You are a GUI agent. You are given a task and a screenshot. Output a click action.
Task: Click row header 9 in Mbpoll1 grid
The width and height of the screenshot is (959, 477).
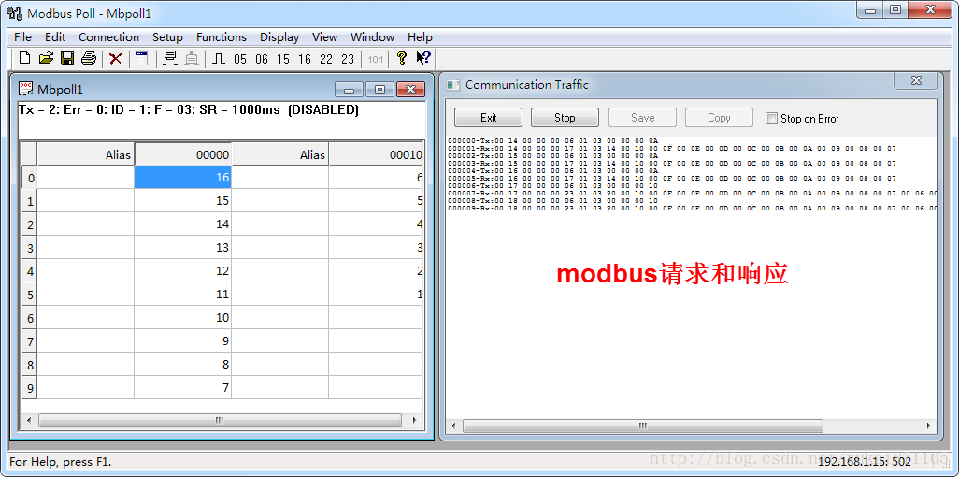coord(30,388)
